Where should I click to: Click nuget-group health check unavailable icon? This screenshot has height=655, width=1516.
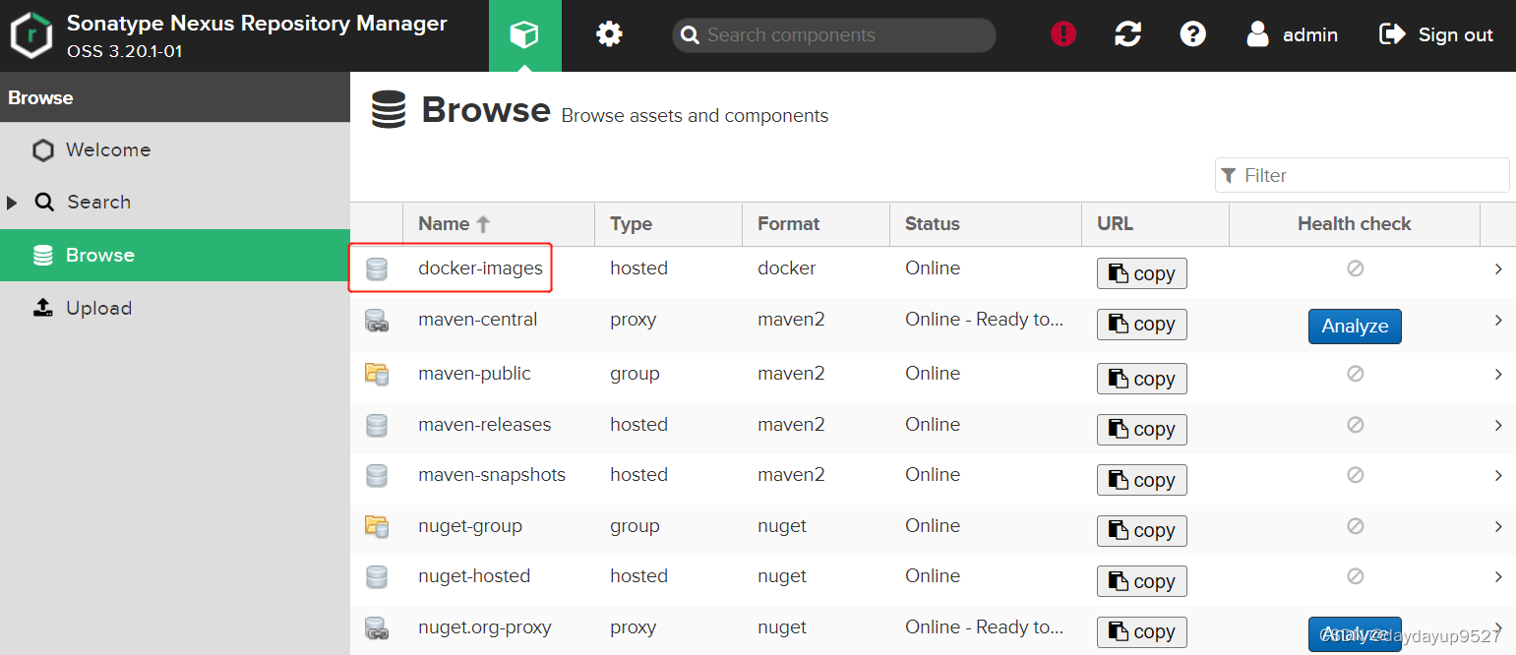[1355, 525]
